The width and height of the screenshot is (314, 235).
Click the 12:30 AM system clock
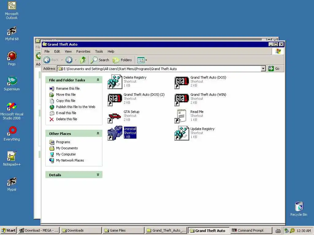coord(304,231)
